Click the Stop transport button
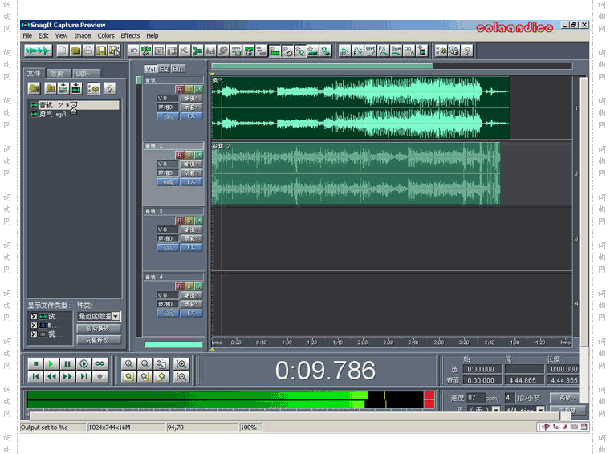Viewport: 610px width, 454px height. point(35,364)
